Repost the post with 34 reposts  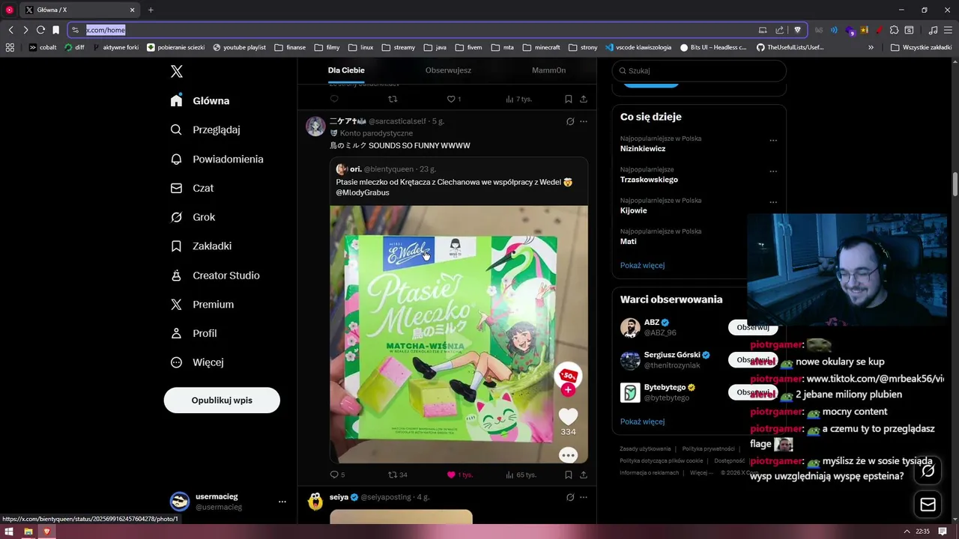pos(397,475)
